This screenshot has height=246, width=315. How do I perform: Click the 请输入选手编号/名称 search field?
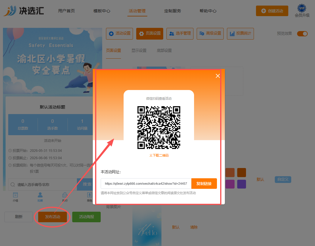pyautogui.click(x=43, y=185)
